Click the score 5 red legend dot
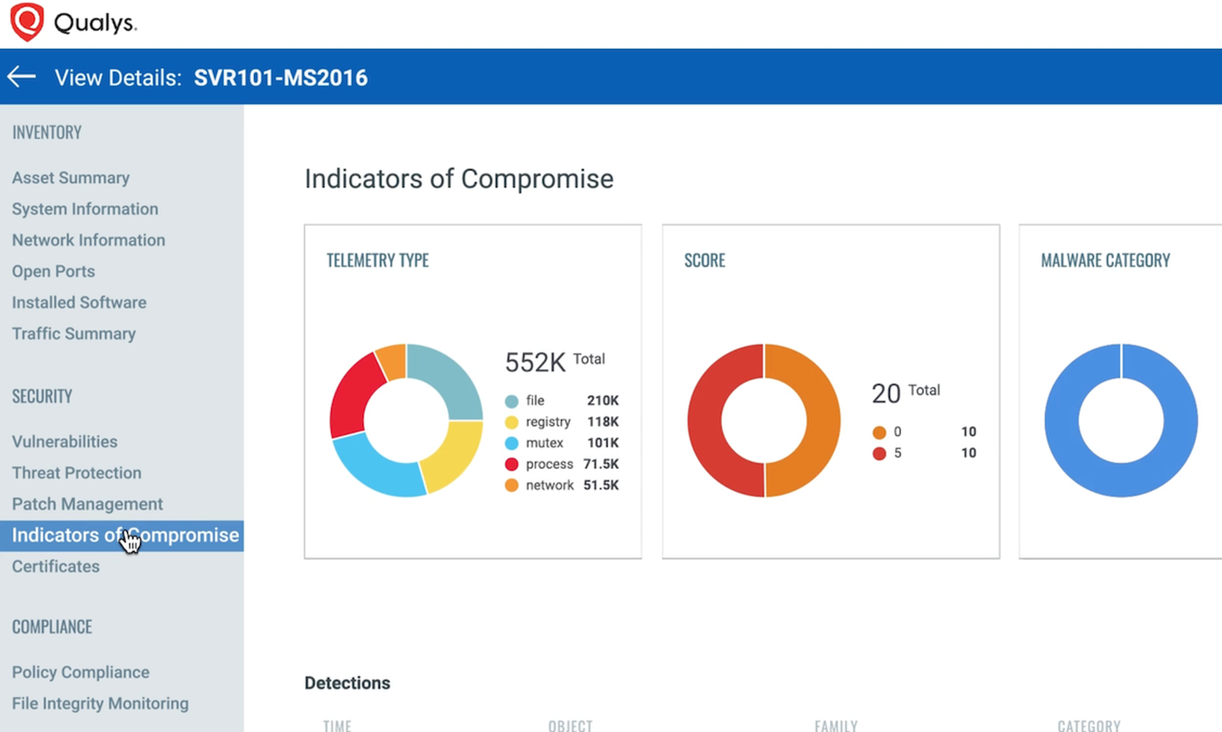The width and height of the screenshot is (1222, 732). 879,453
